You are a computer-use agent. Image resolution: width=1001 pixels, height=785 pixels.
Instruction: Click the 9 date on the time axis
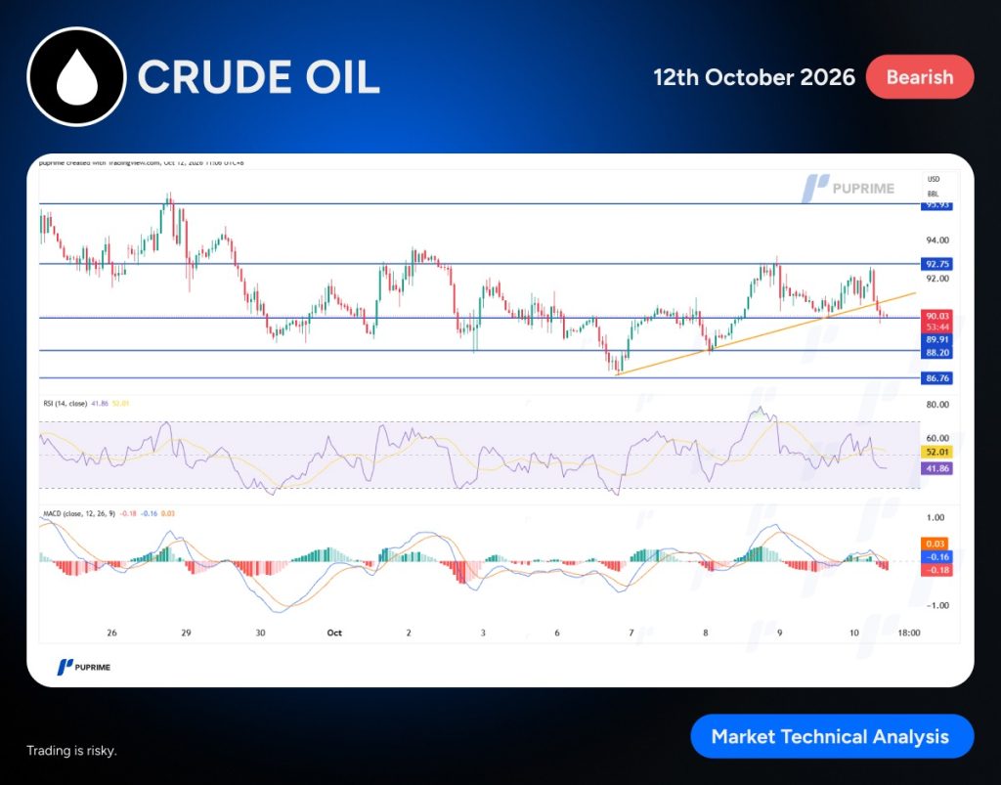[x=779, y=633]
